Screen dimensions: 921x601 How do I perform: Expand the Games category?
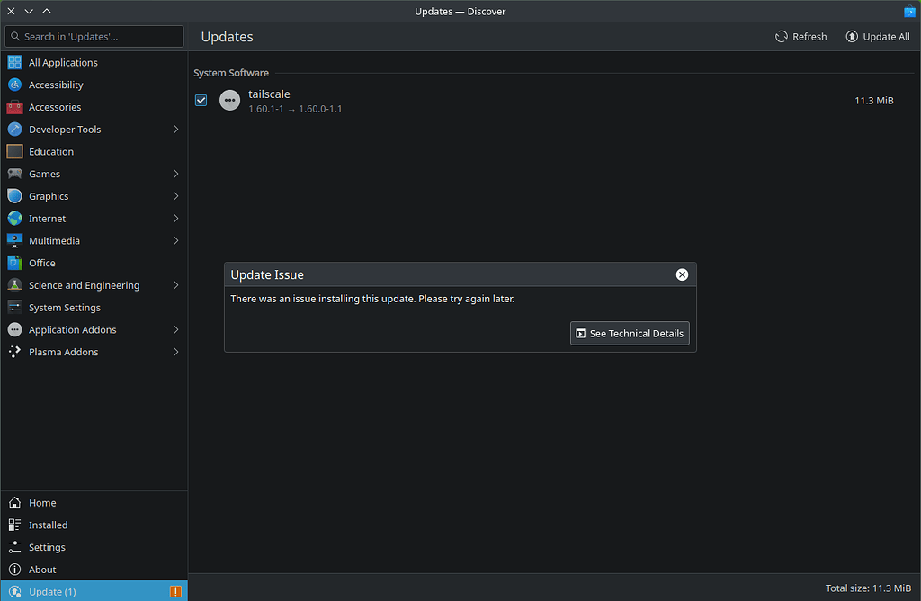[x=177, y=174]
